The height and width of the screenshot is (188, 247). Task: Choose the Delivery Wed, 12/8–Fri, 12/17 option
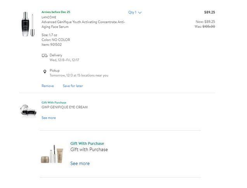pos(64,57)
